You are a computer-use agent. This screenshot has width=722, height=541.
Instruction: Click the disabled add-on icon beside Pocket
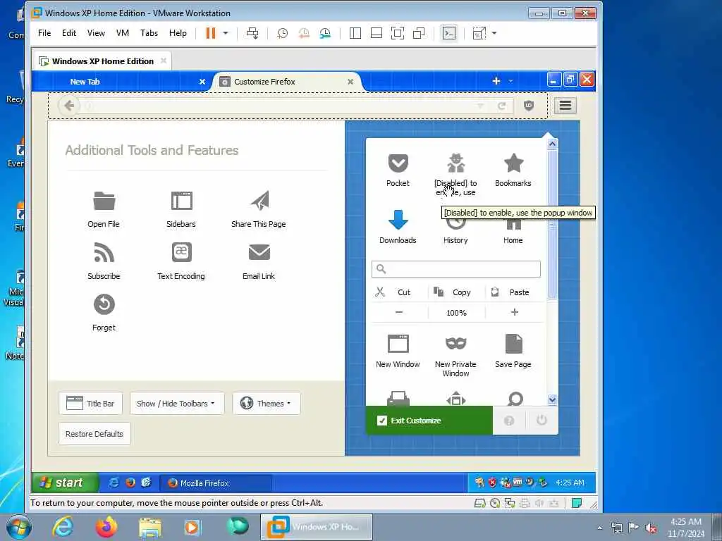click(x=456, y=163)
